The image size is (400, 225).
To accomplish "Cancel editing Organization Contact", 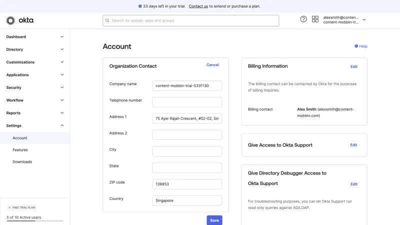I will click(x=212, y=65).
